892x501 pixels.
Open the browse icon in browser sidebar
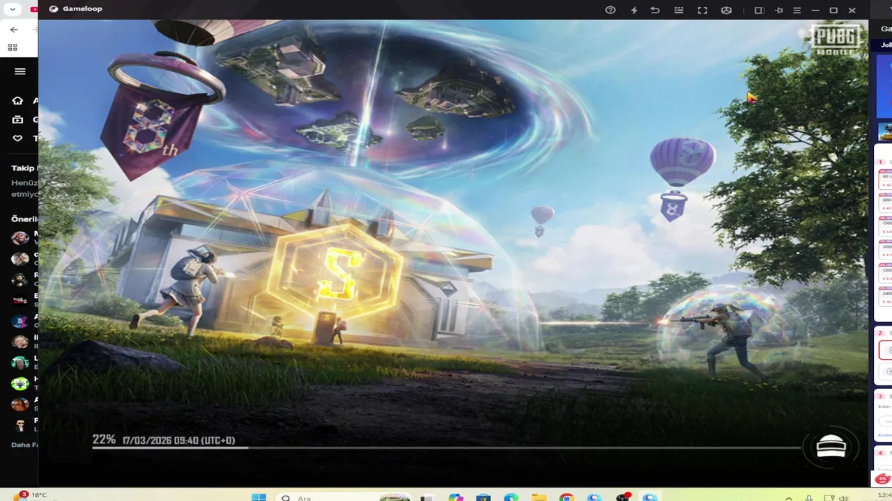(18, 120)
